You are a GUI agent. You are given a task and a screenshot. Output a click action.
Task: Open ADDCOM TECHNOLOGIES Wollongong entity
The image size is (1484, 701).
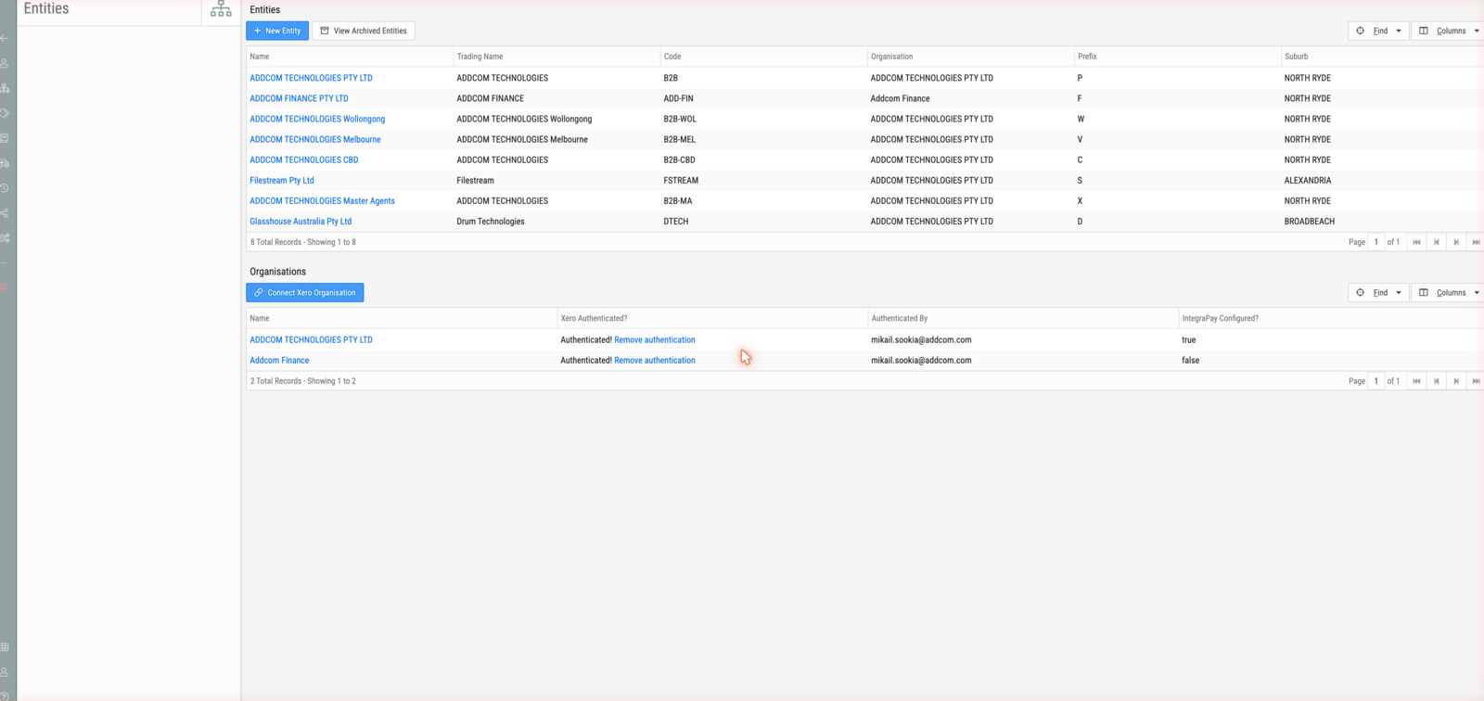coord(317,119)
